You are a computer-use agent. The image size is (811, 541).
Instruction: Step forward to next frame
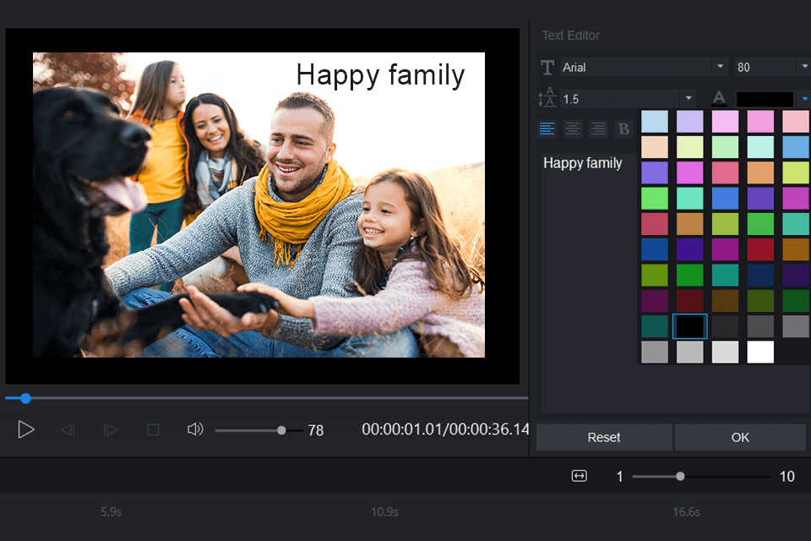point(110,430)
